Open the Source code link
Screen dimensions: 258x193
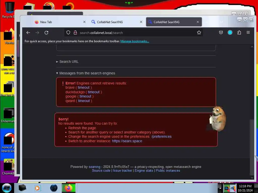(101, 171)
